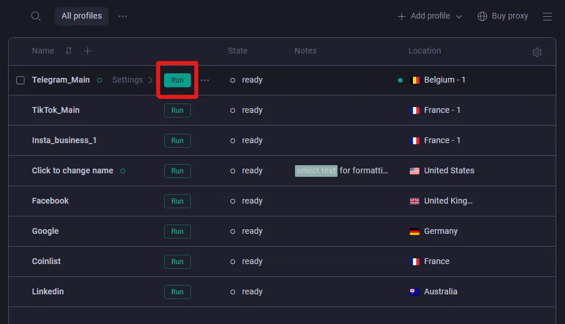Viewport: 565px width, 324px height.
Task: Click the Linkedin profile name
Action: click(48, 291)
